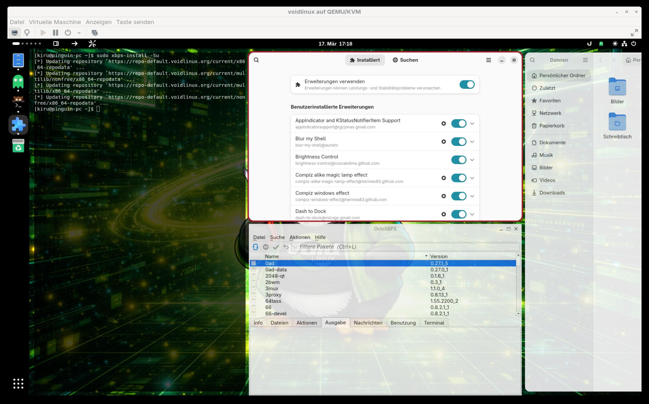Switch to Terminal tab in OctoXBPS
Screen dimensions: 649x404
[x=434, y=323]
